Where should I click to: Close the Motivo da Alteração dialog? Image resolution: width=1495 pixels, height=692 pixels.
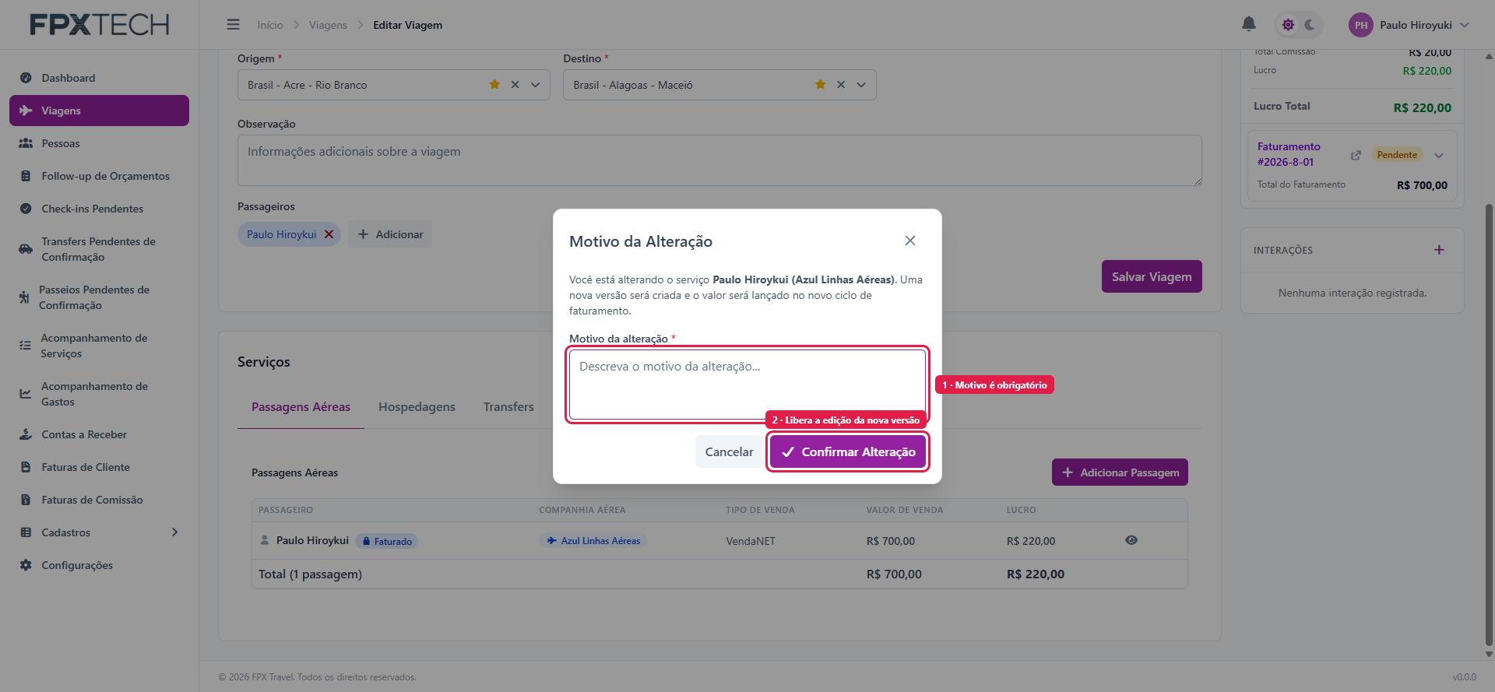(909, 241)
